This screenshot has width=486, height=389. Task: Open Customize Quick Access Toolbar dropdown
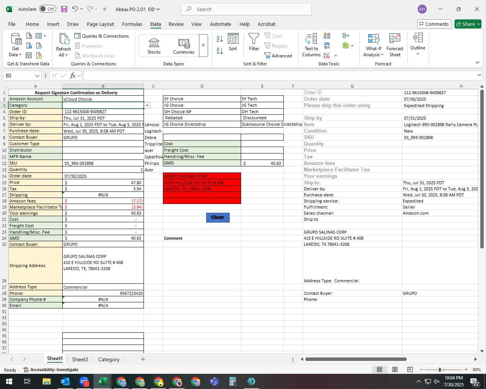(x=104, y=9)
